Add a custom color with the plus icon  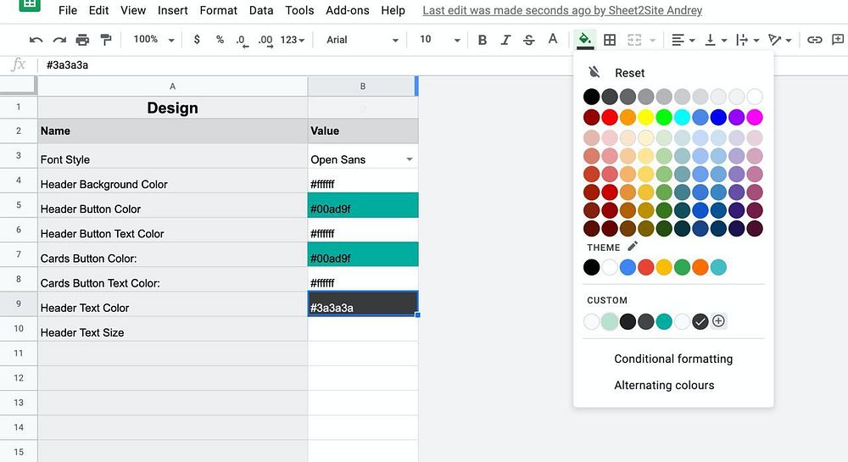pyautogui.click(x=718, y=321)
